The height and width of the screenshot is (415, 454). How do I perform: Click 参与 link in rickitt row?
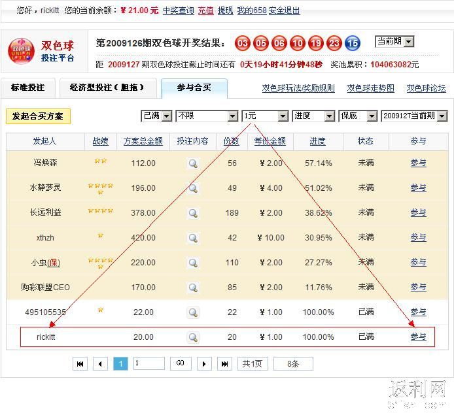418,337
